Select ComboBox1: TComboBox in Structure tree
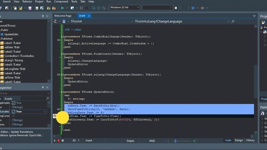This screenshot has width=267, height=150. coord(19,56)
